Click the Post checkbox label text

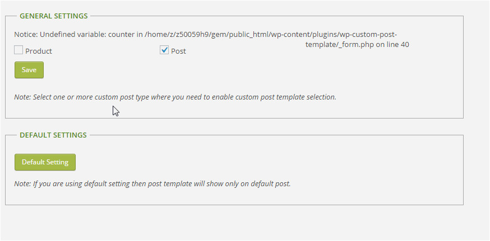179,51
